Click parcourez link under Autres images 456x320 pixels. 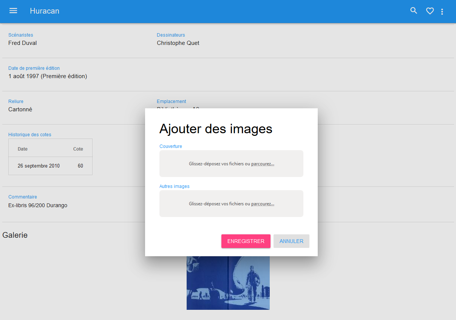(x=263, y=204)
